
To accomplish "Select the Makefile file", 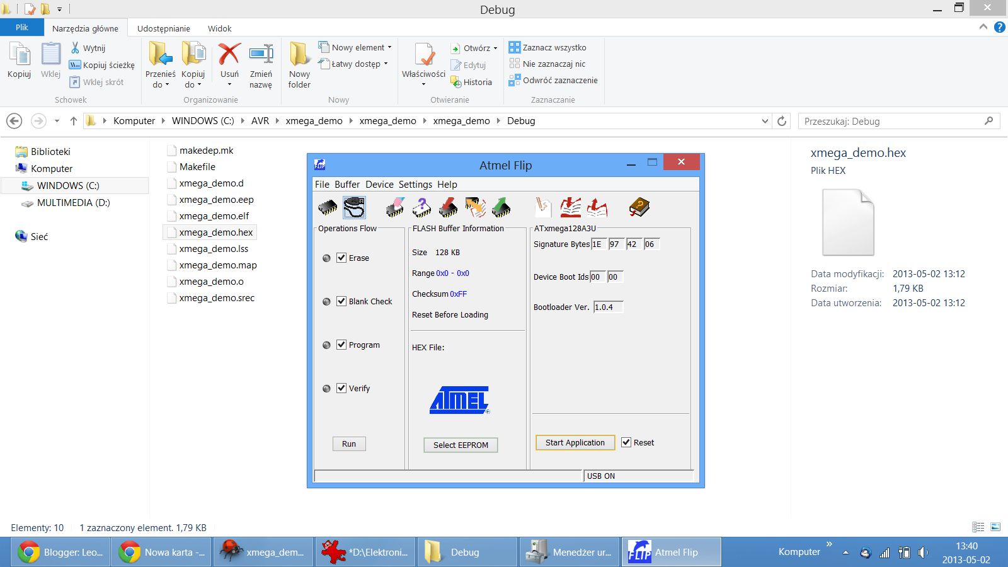I will (197, 167).
